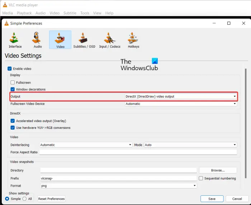This screenshot has width=251, height=205.
Task: Close the Simple Preferences dialog
Action: tap(243, 23)
